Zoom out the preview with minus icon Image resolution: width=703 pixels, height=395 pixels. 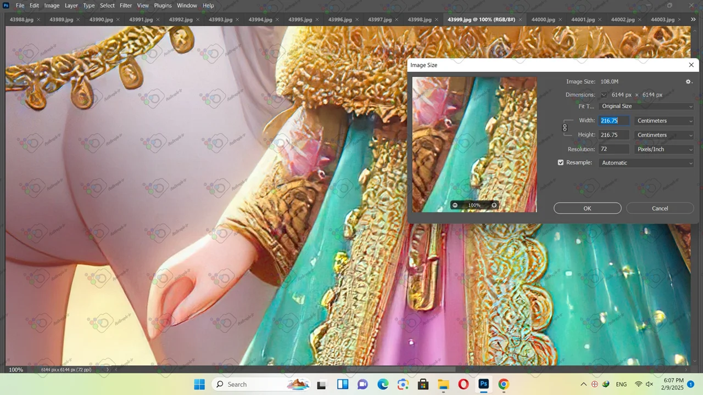point(455,205)
